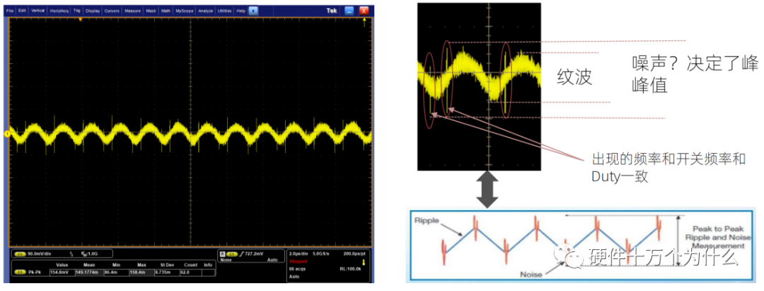Click the trigger C1 badge showing 727.2mV
The image size is (764, 291).
[x=231, y=253]
